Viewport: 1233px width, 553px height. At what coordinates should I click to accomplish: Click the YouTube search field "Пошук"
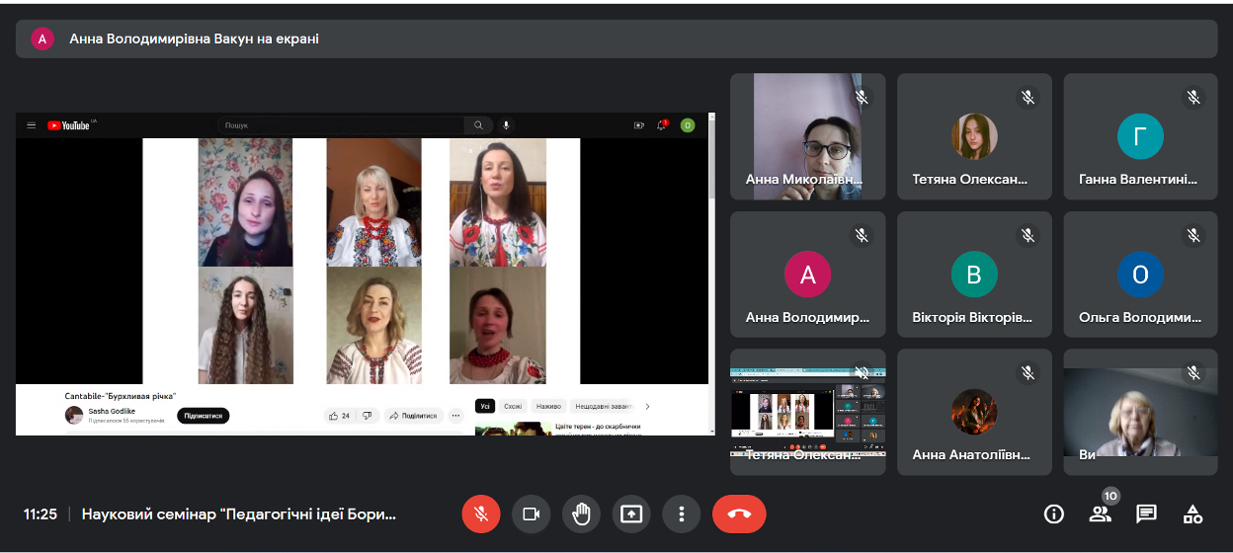pyautogui.click(x=342, y=125)
